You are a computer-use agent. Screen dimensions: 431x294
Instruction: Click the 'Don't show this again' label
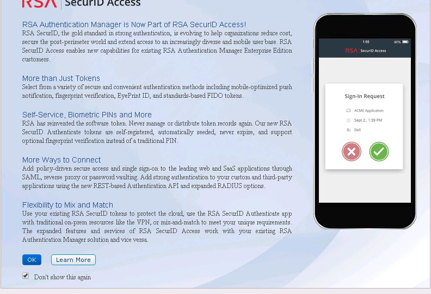pos(63,277)
